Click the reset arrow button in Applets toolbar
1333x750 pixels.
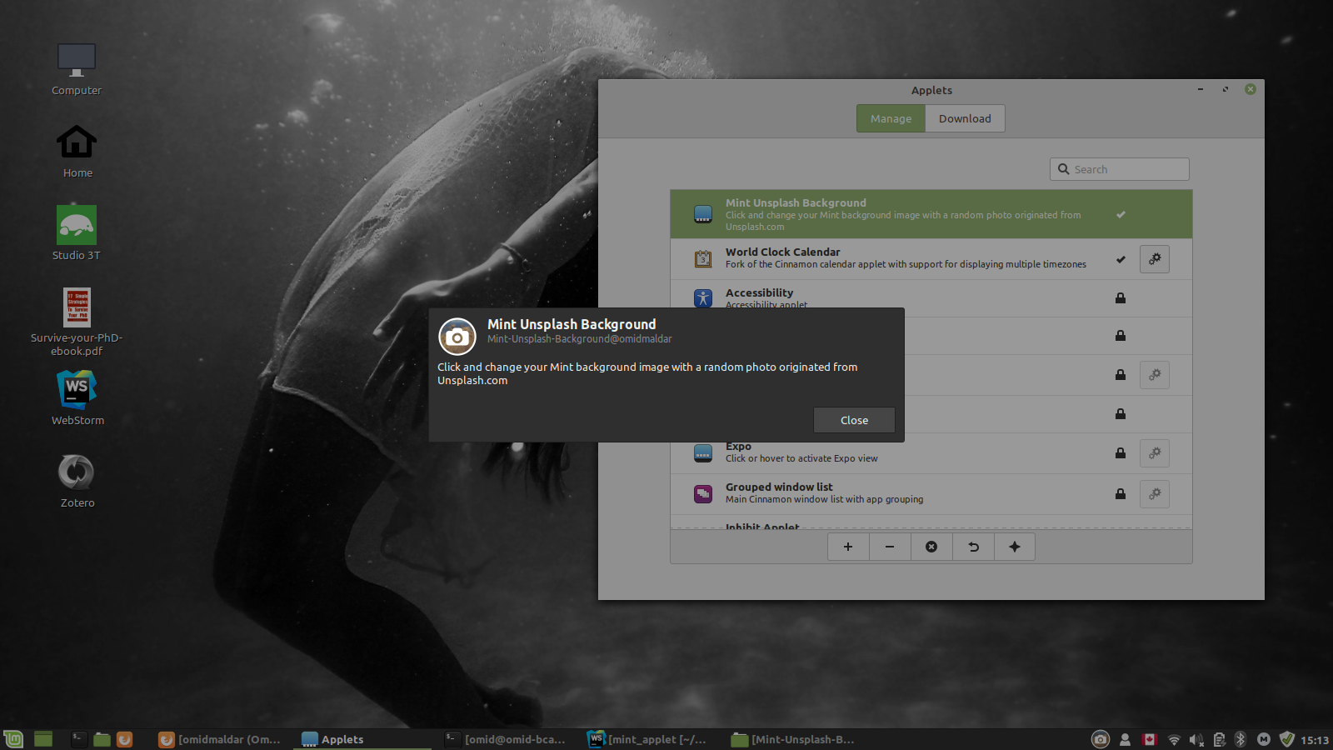click(x=973, y=547)
